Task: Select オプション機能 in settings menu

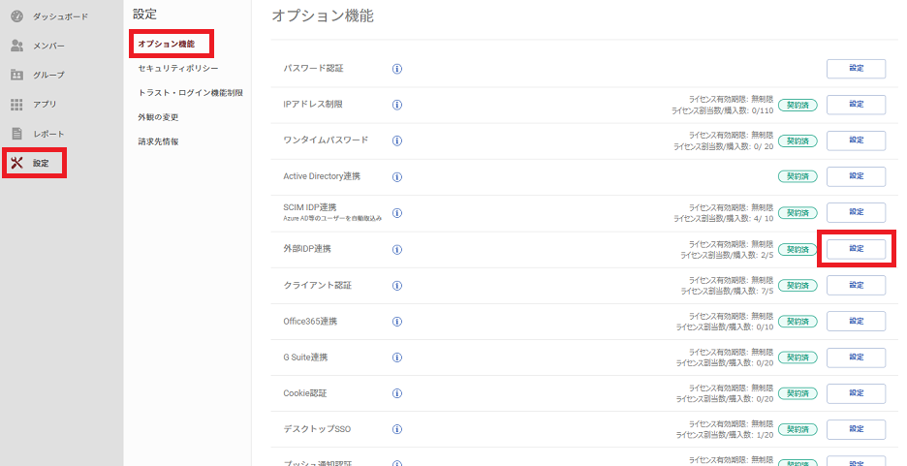Action: tap(167, 44)
